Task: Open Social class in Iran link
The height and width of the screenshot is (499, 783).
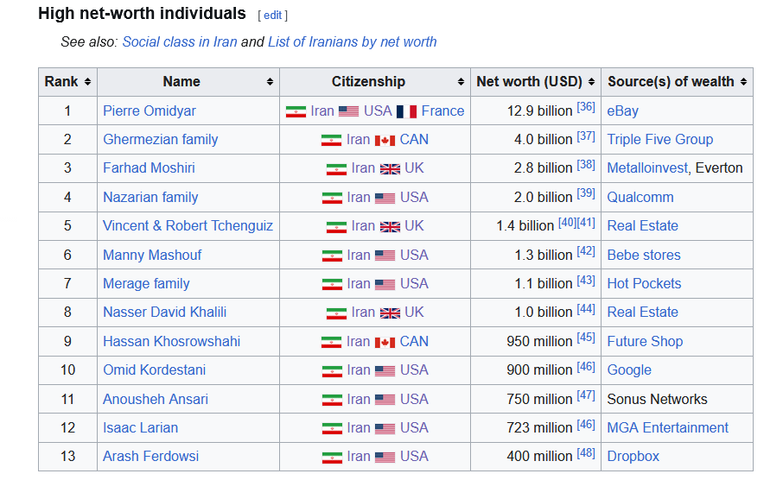Action: pos(180,41)
